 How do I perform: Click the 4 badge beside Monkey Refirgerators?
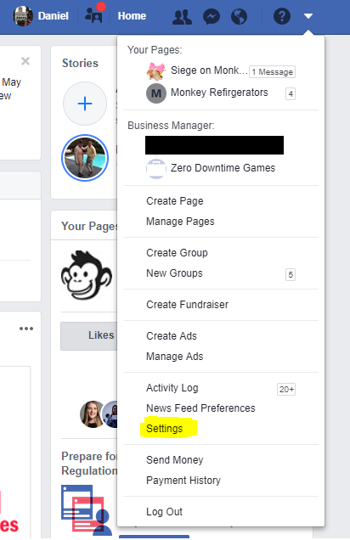point(291,93)
